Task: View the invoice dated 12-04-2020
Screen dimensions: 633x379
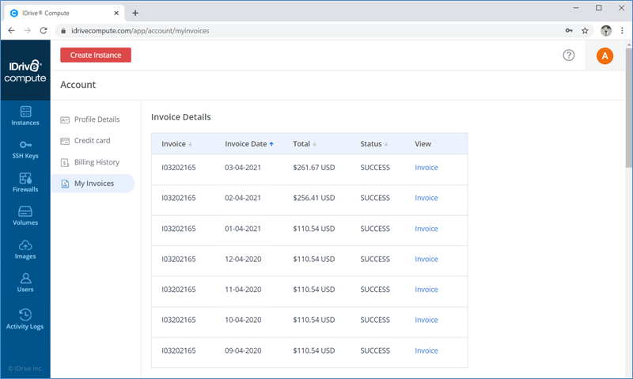Action: click(x=426, y=259)
